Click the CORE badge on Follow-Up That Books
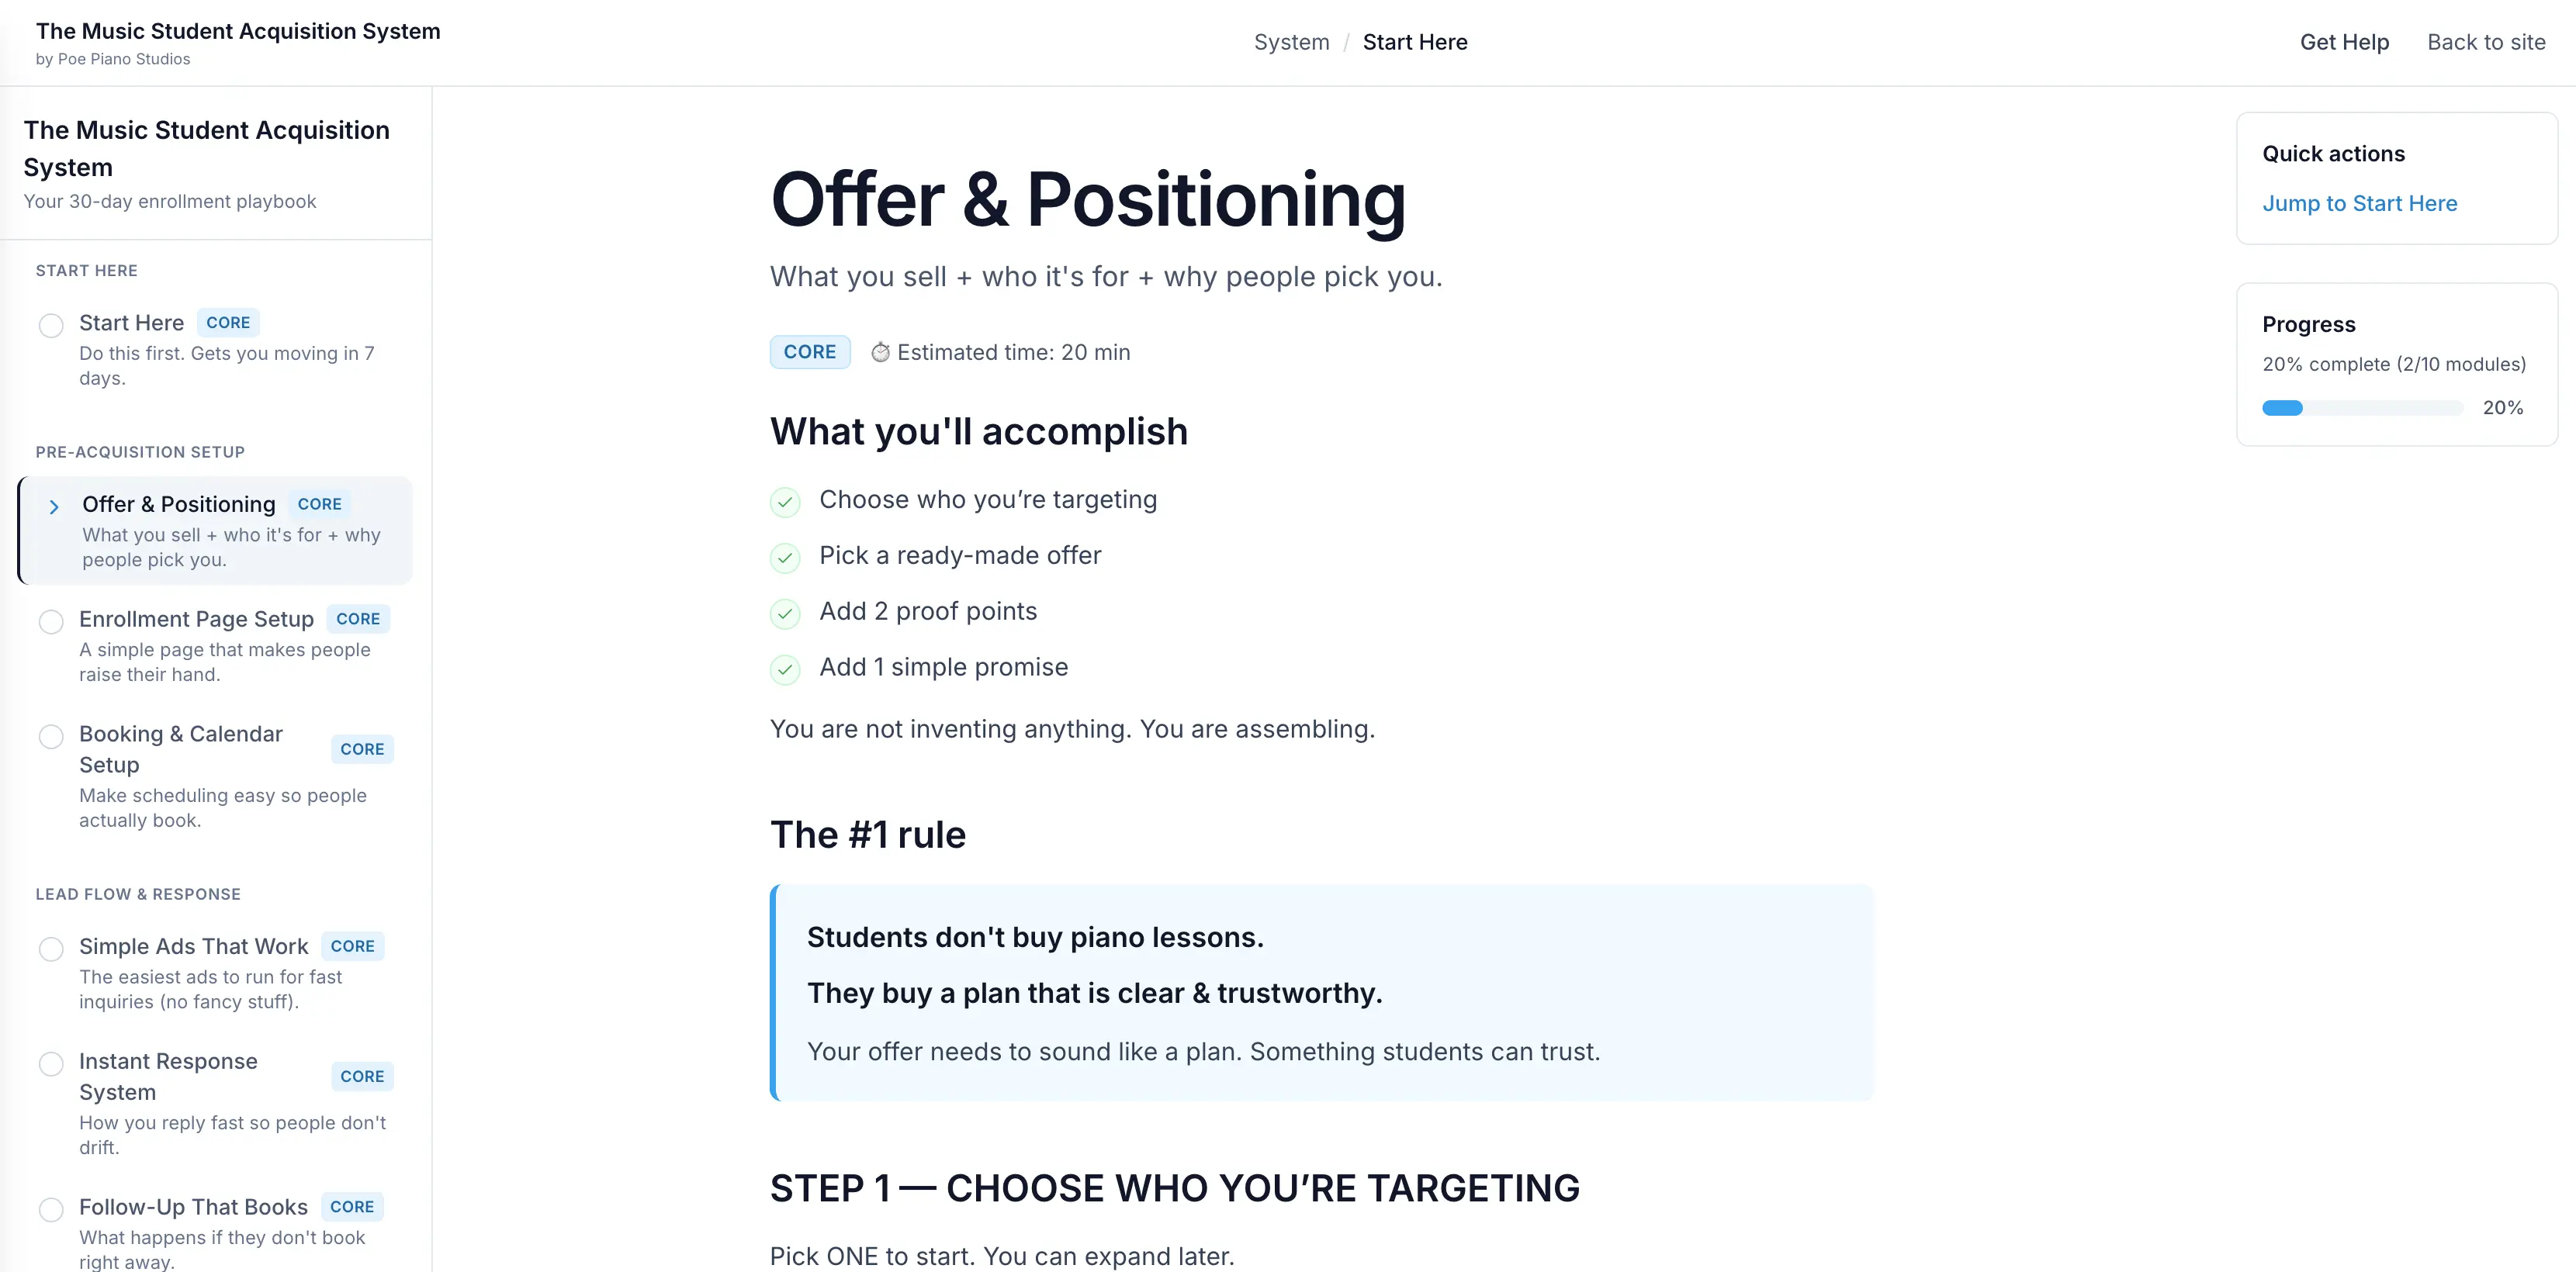 tap(352, 1207)
